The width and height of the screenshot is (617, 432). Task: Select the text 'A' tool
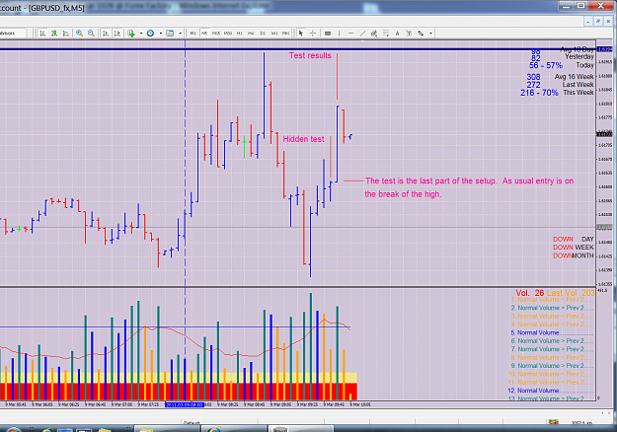[x=398, y=34]
